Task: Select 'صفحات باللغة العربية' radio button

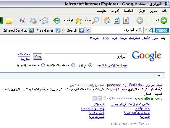Action: pyautogui.click(x=73, y=65)
